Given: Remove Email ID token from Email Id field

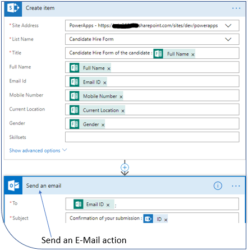Looking at the screenshot, I should [x=105, y=83].
